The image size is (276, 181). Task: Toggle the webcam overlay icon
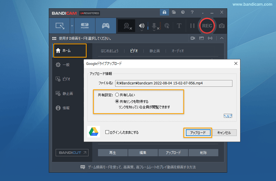tap(126, 26)
